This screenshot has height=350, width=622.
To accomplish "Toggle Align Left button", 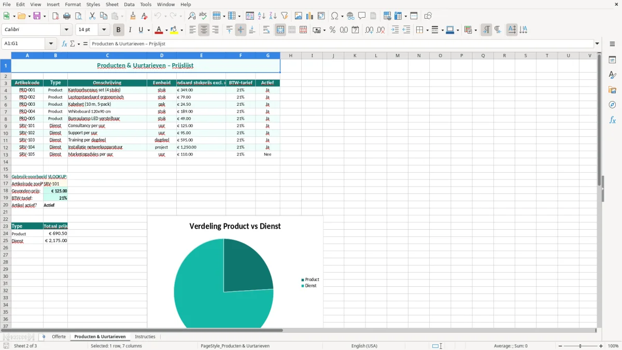I will pos(192,30).
